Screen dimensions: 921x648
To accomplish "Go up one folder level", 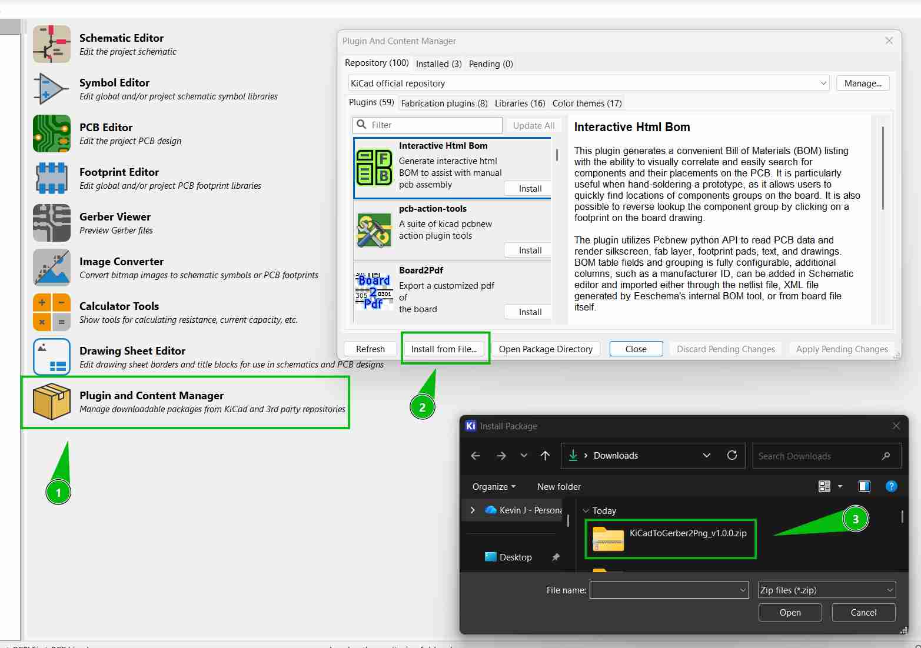I will click(x=545, y=456).
